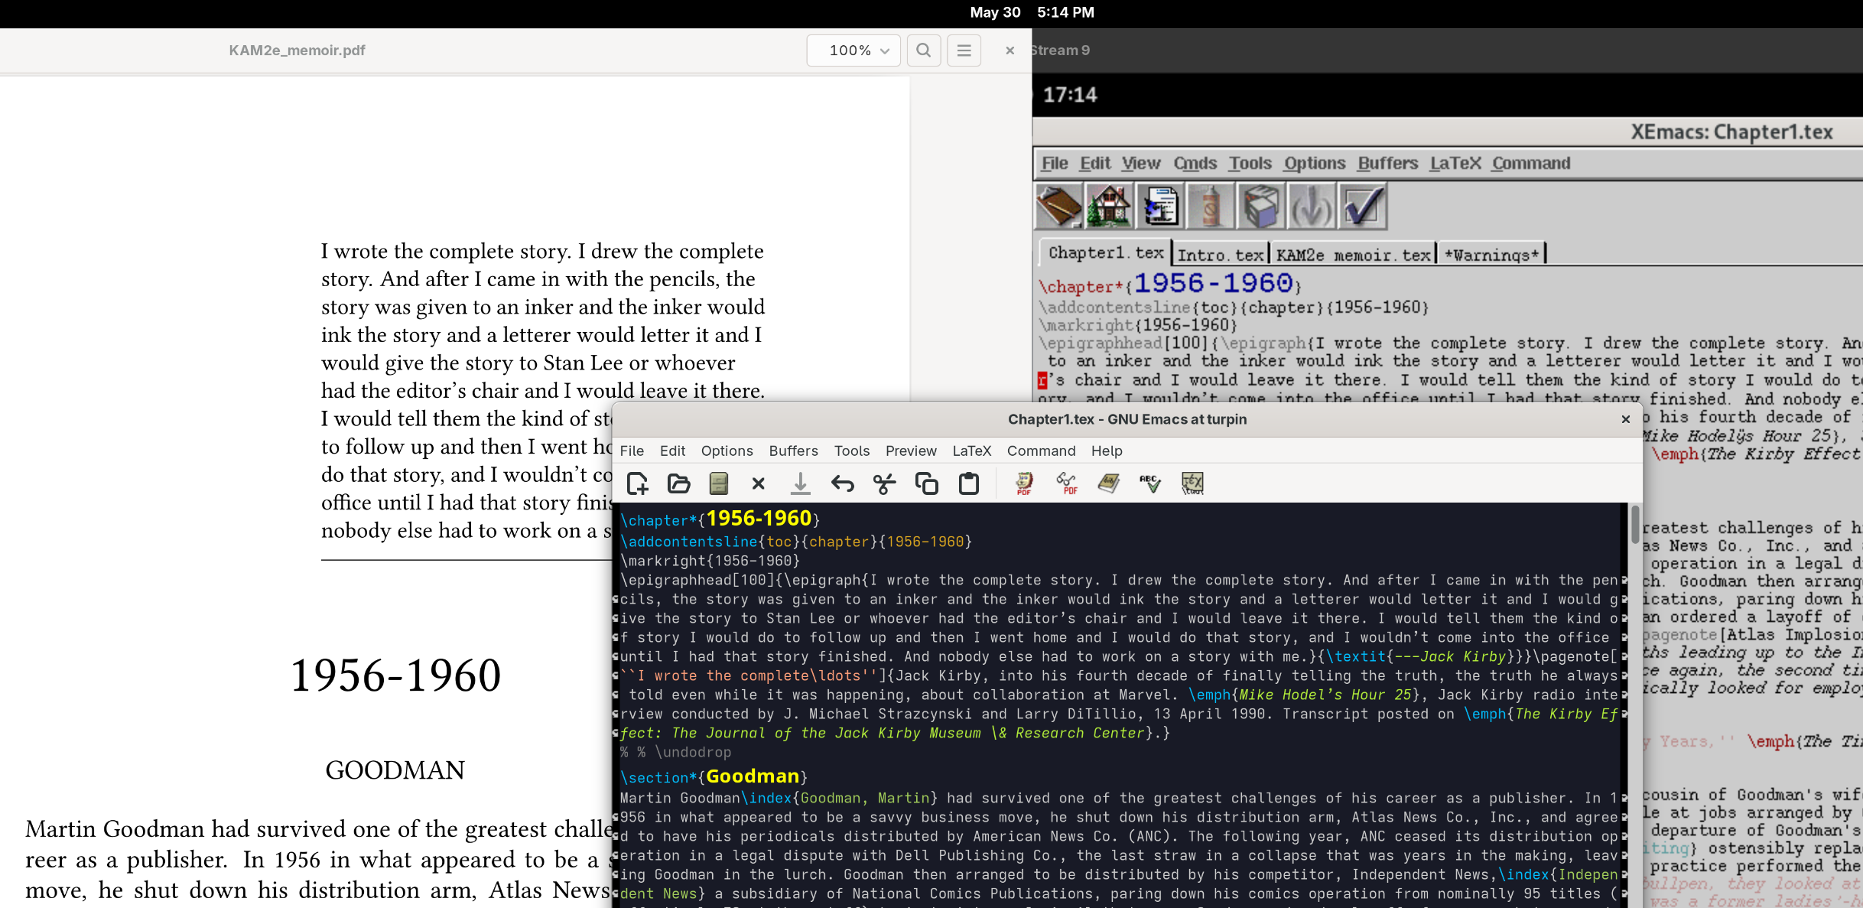Image resolution: width=1863 pixels, height=908 pixels.
Task: Open Buffers menu in XEmacs window
Action: [1387, 163]
